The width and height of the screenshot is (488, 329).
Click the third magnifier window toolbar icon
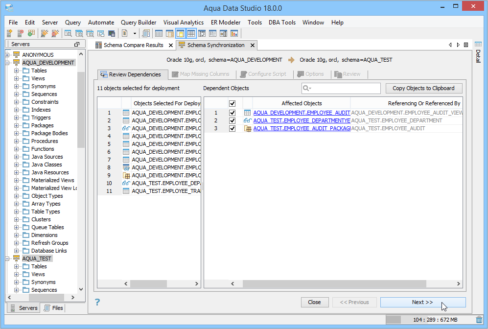90,33
